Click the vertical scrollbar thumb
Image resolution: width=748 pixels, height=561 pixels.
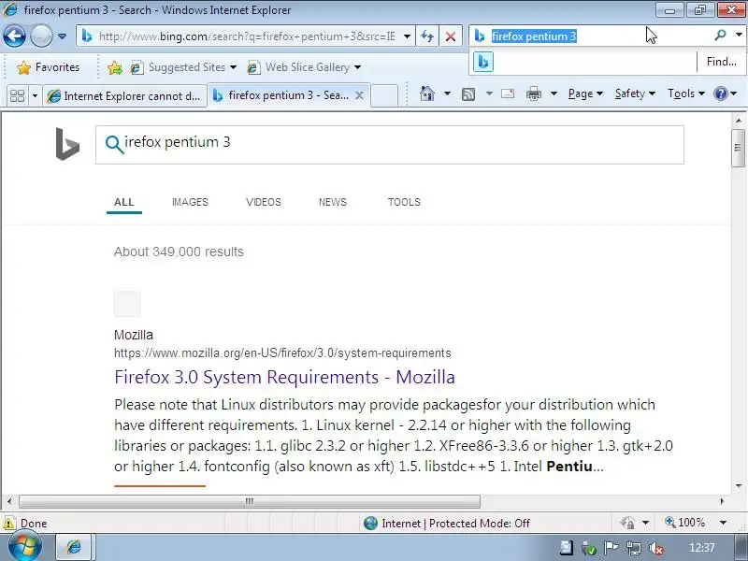(x=738, y=148)
